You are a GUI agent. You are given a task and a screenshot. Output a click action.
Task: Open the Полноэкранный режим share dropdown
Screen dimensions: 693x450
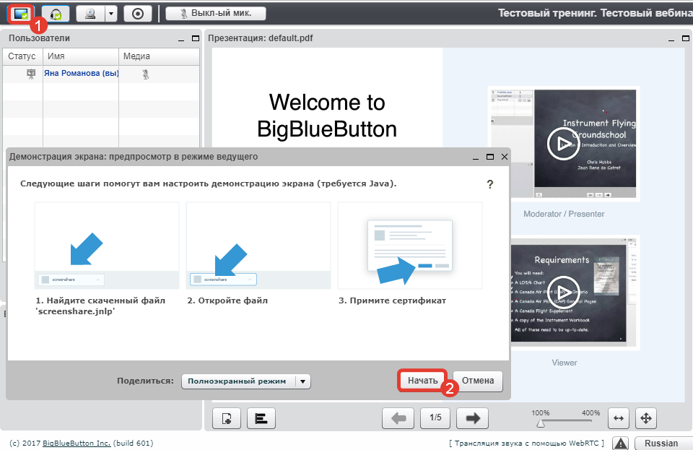click(245, 381)
